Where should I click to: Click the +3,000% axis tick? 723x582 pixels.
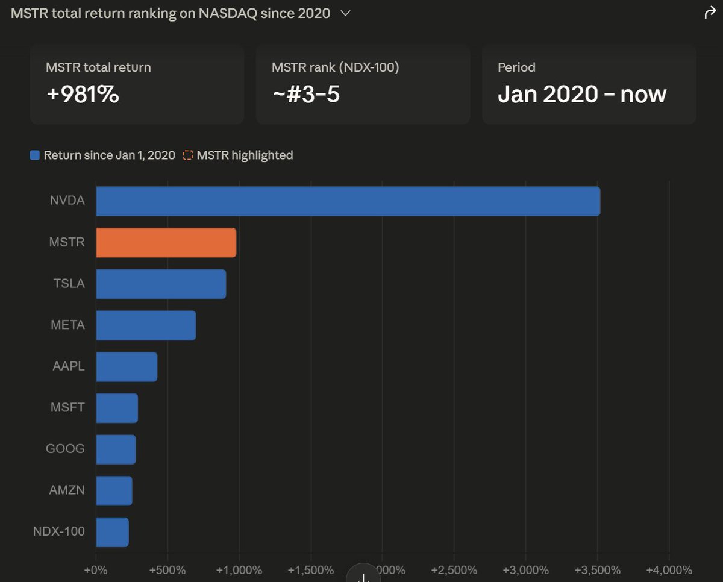click(525, 570)
